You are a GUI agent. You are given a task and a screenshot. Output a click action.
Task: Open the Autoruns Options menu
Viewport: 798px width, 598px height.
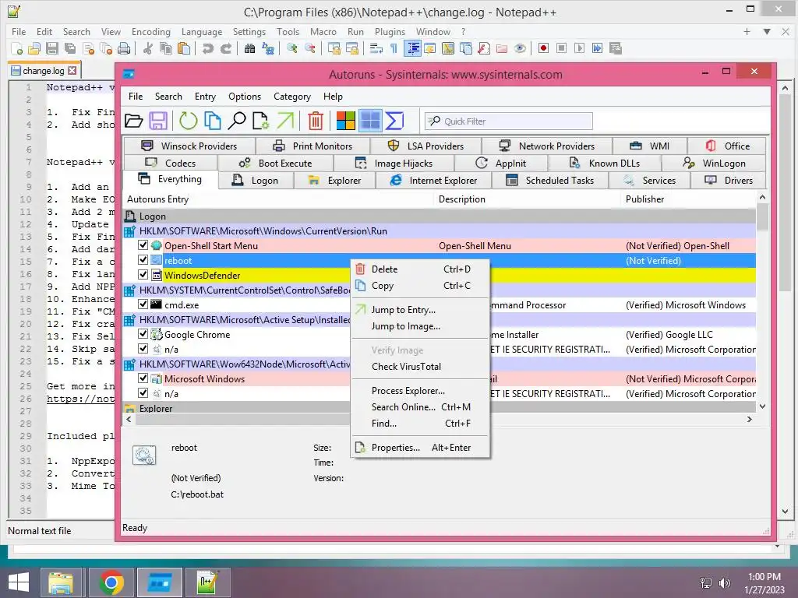pyautogui.click(x=244, y=97)
